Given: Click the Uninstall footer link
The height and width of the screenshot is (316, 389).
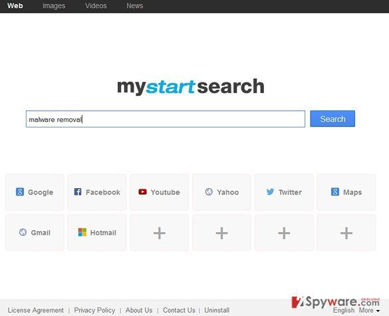Looking at the screenshot, I should click(217, 310).
